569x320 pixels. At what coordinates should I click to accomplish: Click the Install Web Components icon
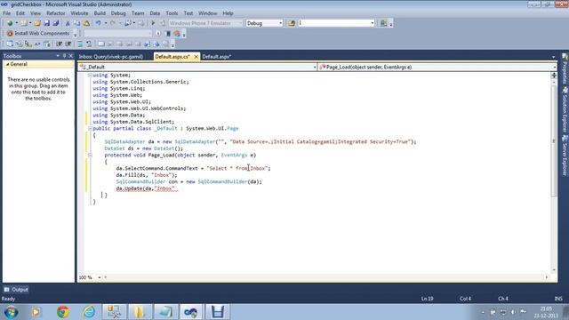pyautogui.click(x=10, y=34)
